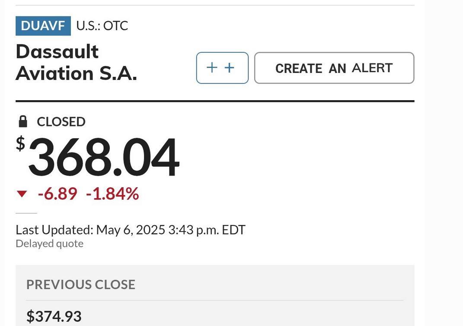Viewport: 463px width, 326px height.
Task: Click the red down-arrow change indicator
Action: 22,194
